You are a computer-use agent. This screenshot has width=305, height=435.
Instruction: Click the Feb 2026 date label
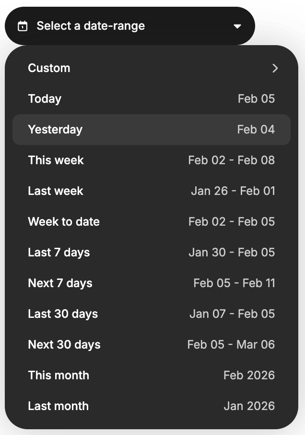coord(249,375)
